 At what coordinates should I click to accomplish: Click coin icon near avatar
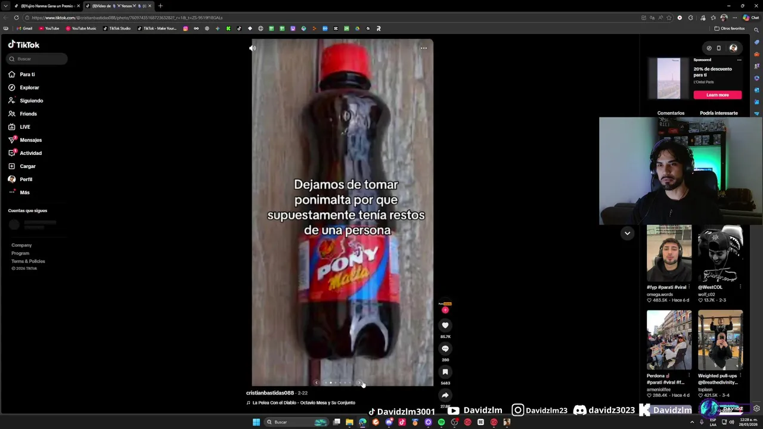coord(709,48)
